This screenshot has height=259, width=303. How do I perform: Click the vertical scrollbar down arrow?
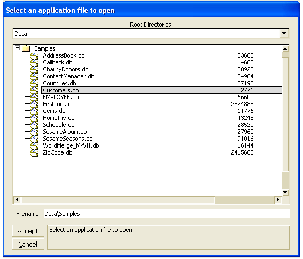(x=285, y=192)
